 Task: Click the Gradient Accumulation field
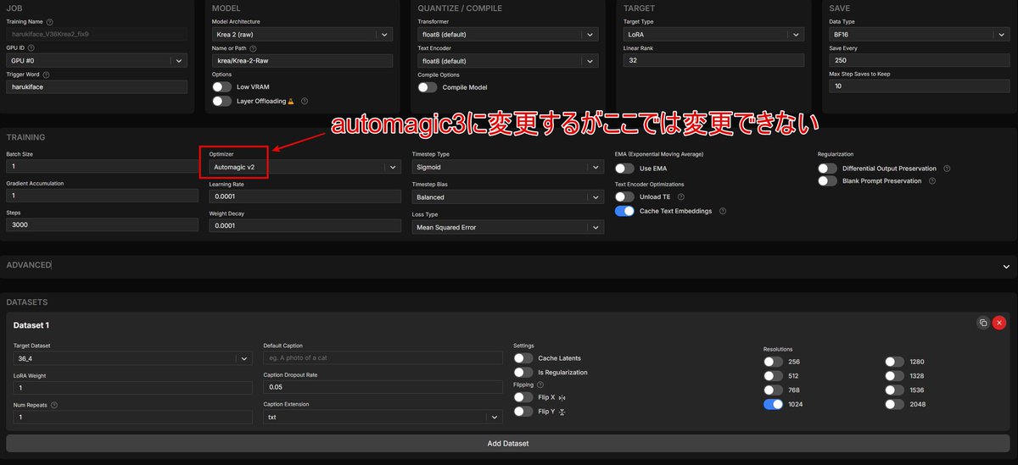click(102, 196)
